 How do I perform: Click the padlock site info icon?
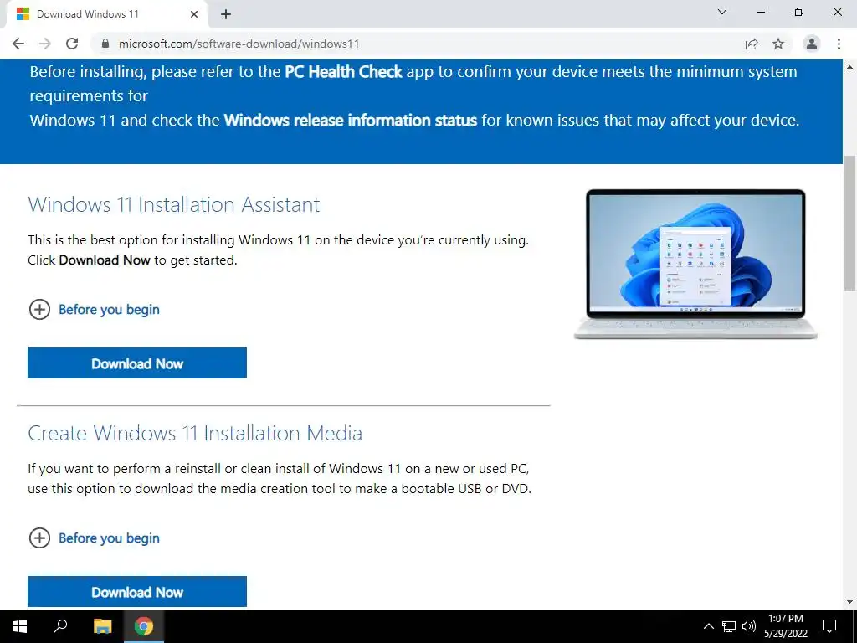105,44
